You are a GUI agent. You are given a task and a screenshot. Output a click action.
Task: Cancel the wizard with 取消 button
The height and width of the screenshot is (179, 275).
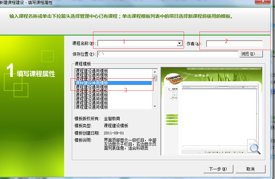(x=250, y=169)
